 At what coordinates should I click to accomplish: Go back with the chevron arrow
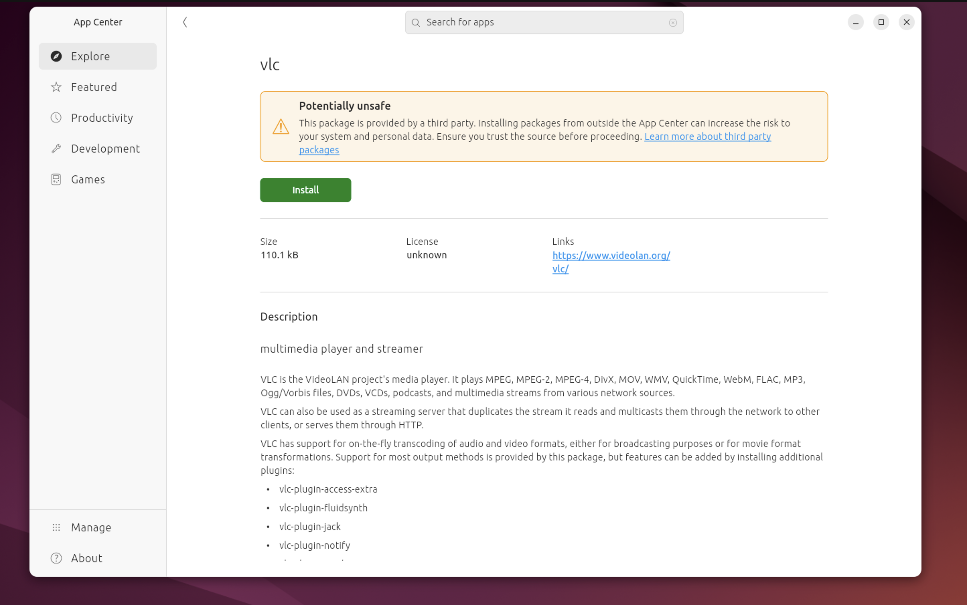click(185, 22)
